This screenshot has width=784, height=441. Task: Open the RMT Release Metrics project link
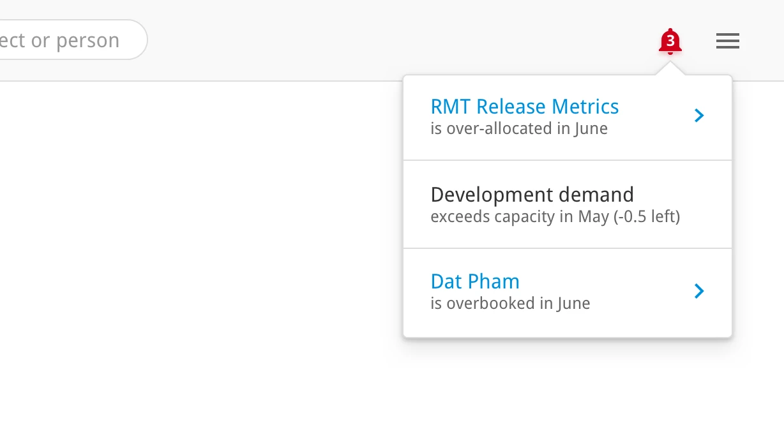(525, 107)
